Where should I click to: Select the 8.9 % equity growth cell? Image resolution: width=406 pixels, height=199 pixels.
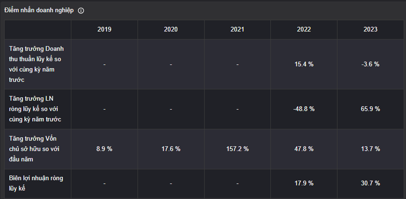coord(105,149)
